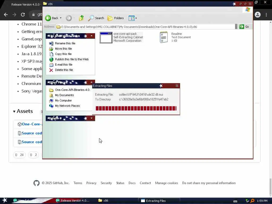Reload the page in Chrome window

pos(23,15)
